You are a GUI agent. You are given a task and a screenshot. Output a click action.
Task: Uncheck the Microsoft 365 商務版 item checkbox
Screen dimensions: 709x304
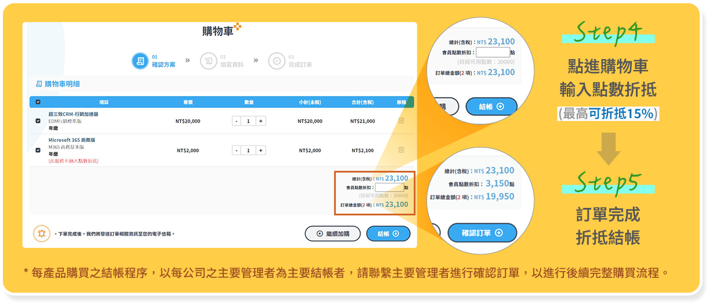[x=38, y=150]
